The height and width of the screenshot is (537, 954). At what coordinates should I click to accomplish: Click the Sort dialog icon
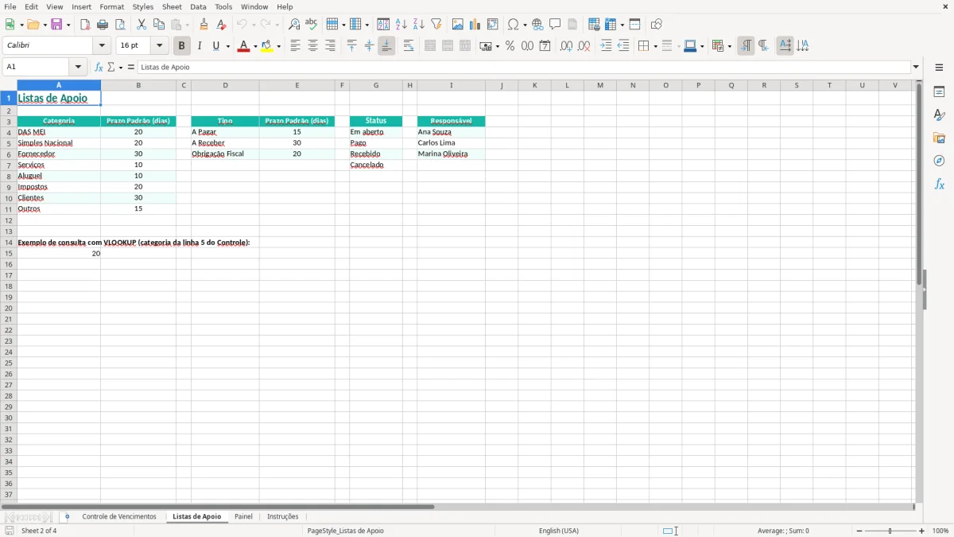[383, 25]
